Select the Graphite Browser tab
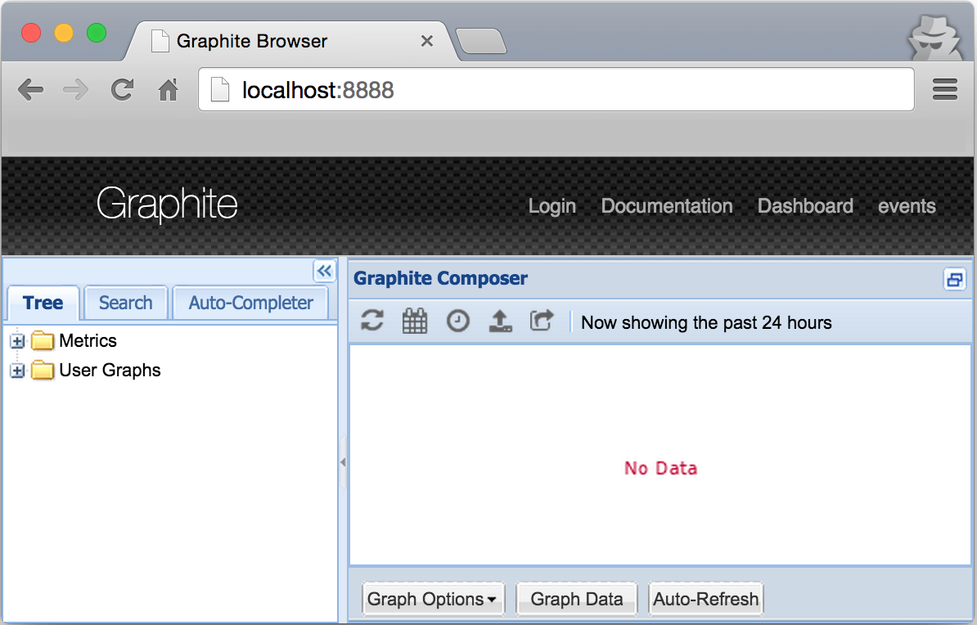Viewport: 977px width, 625px height. click(291, 41)
